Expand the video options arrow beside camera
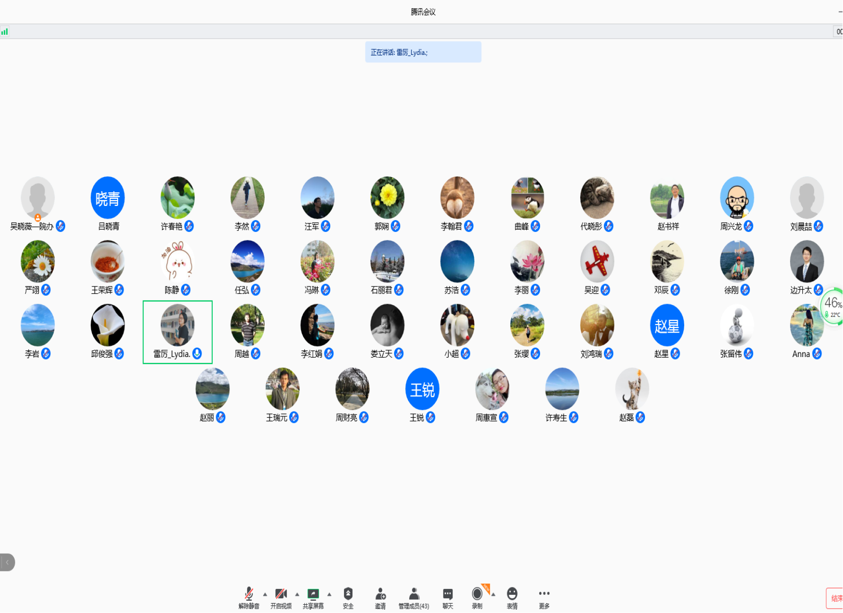 pos(297,594)
